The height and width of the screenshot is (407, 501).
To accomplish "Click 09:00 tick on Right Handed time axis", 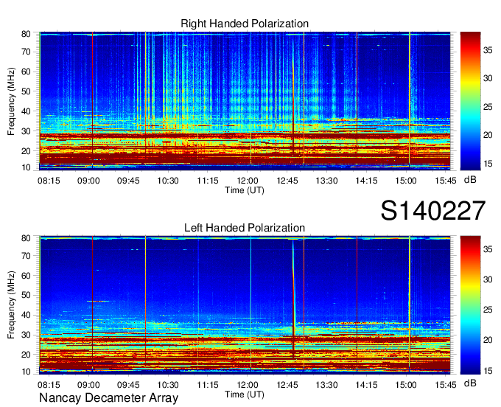I will 88,181.
